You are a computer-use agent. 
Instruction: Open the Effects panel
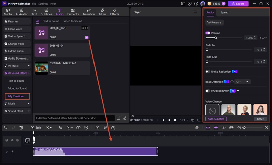115,12
